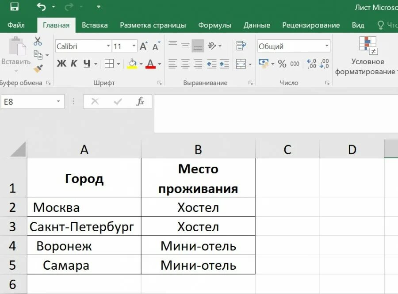Click the Format Painter brush icon

click(38, 68)
